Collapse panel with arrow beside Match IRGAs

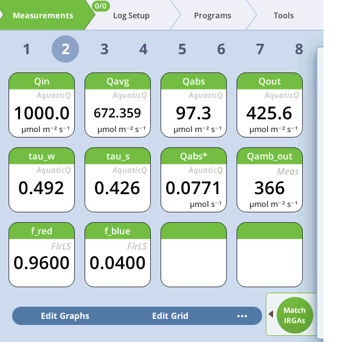(x=271, y=314)
